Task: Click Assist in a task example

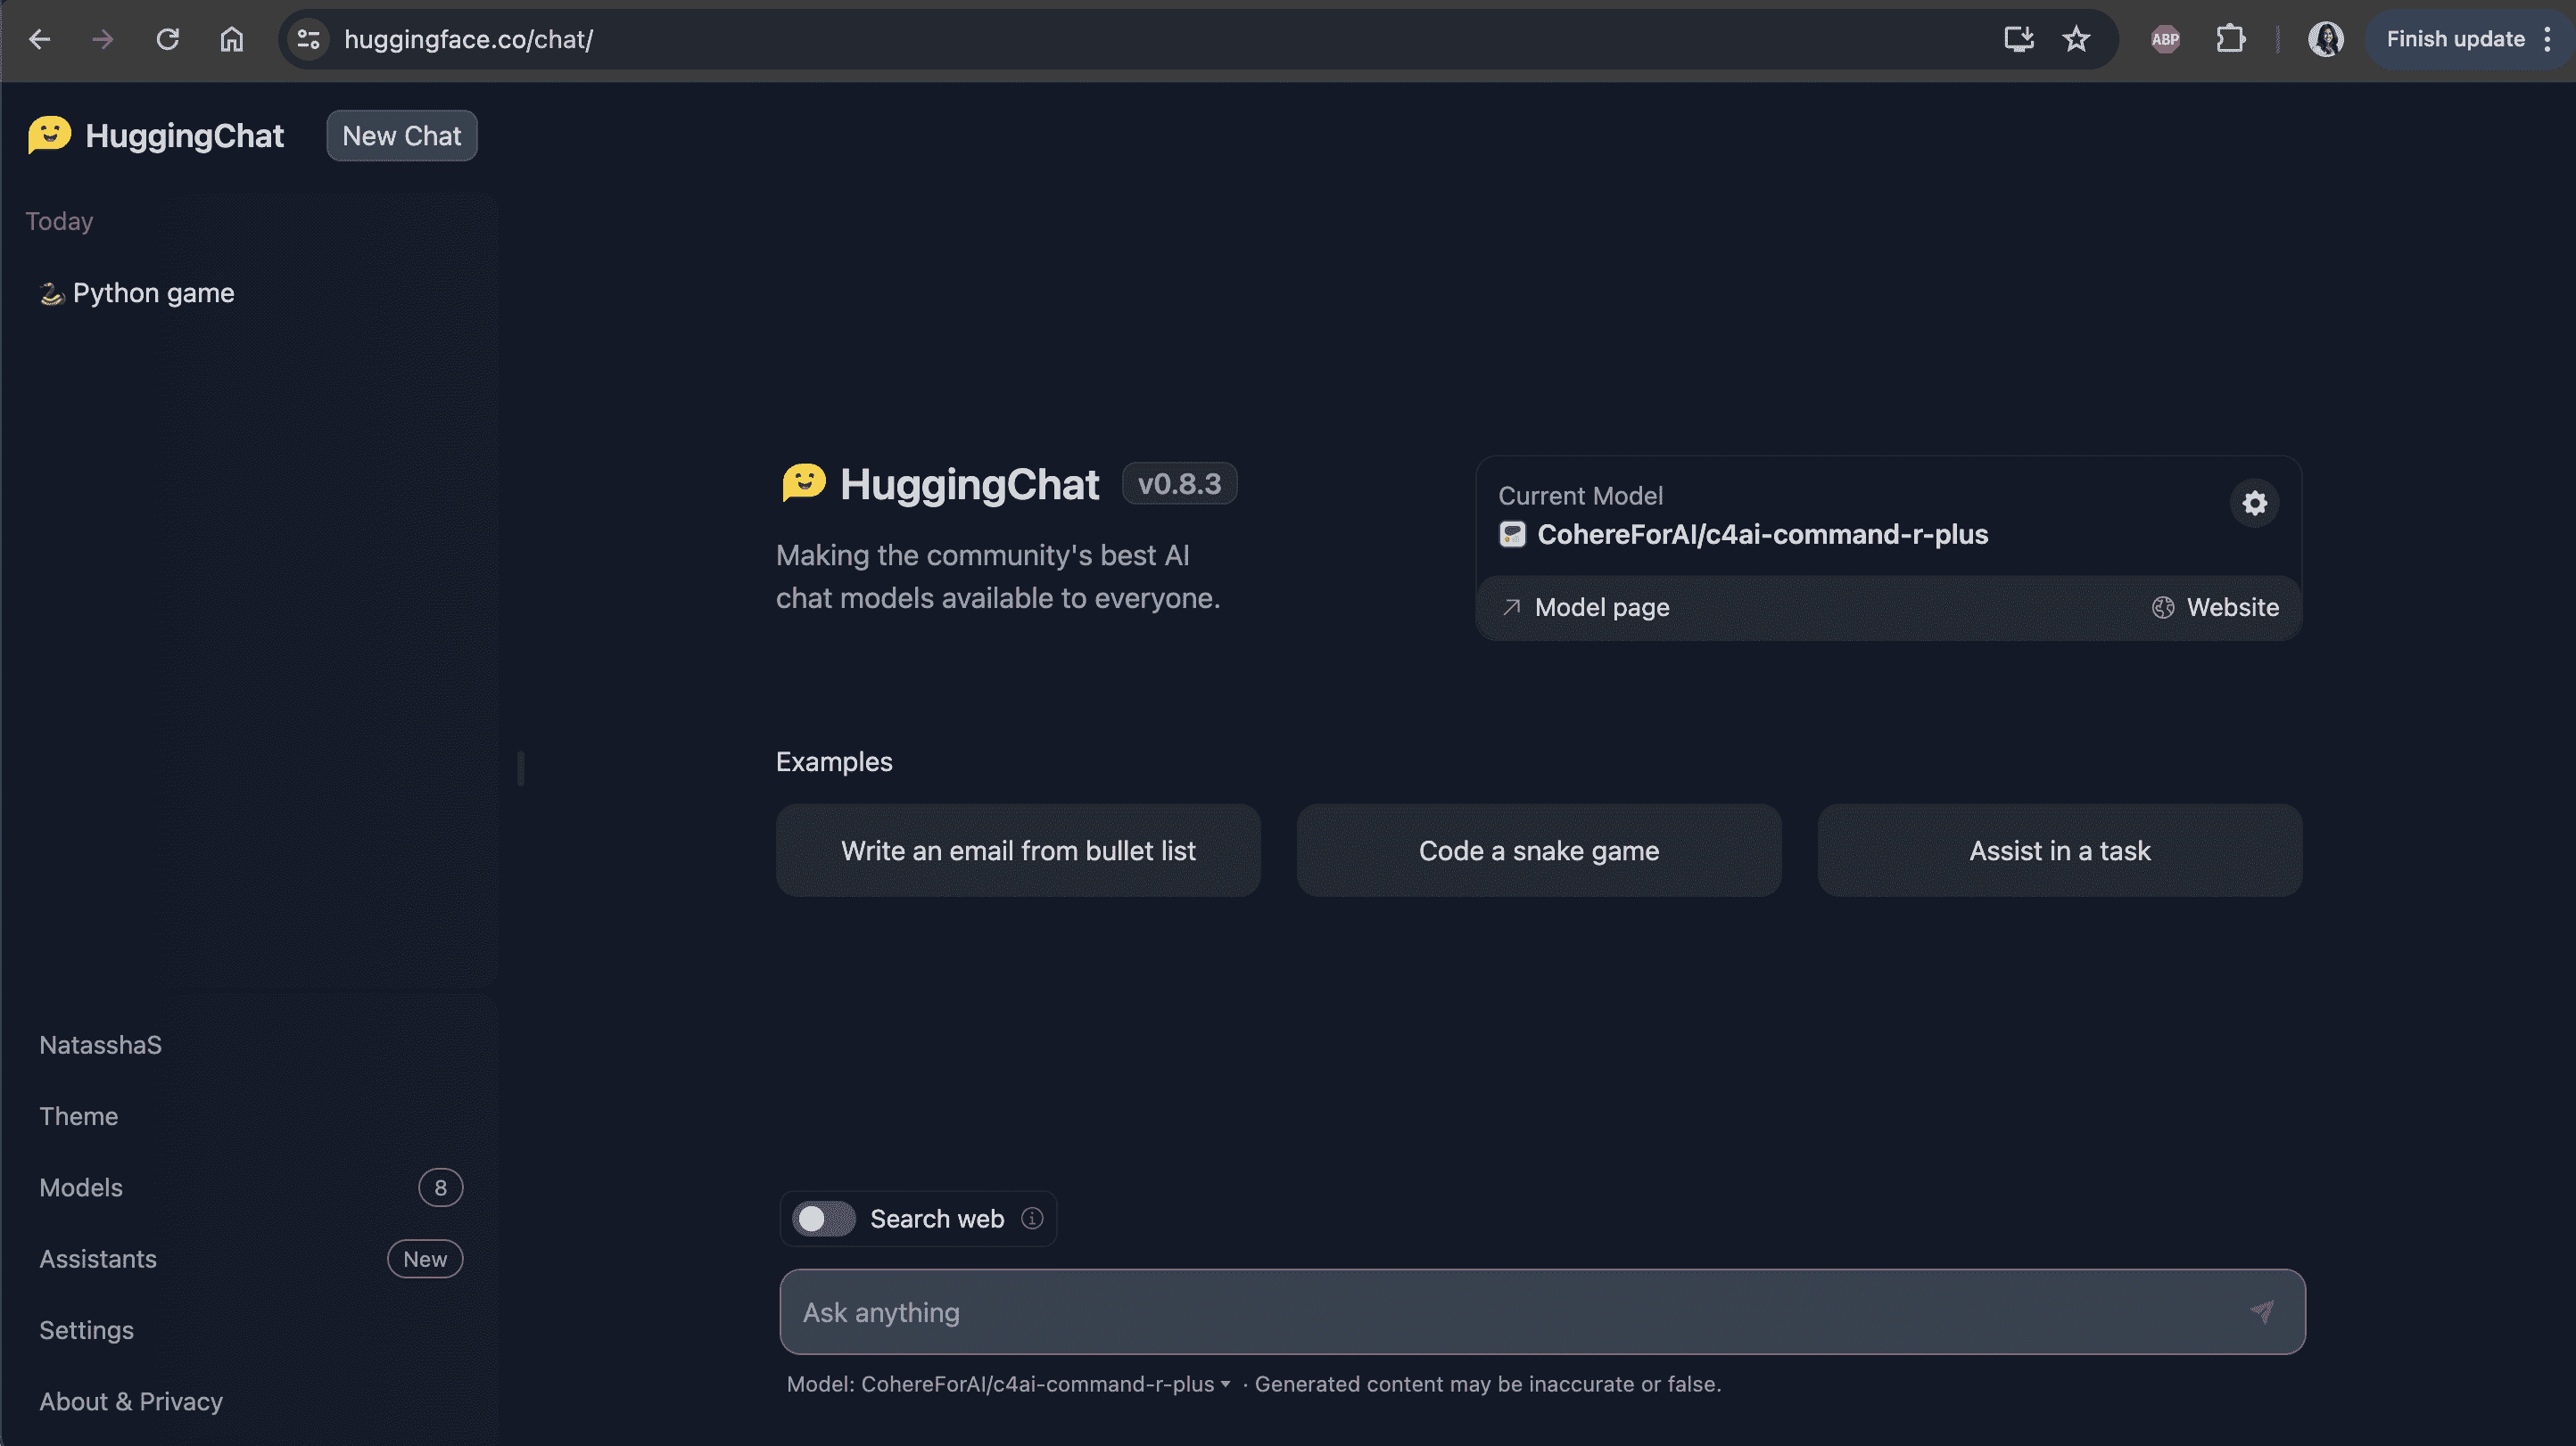Action: pos(2060,850)
